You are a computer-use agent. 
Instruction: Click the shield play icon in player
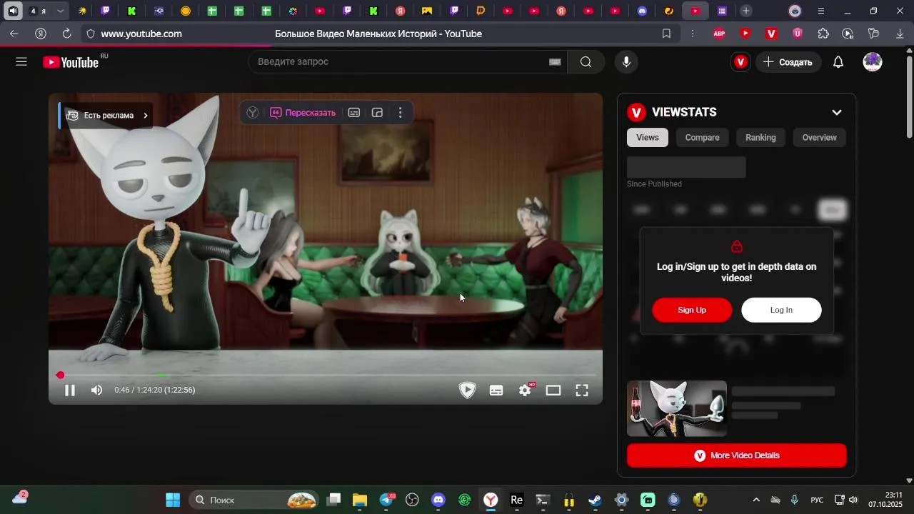(x=467, y=390)
